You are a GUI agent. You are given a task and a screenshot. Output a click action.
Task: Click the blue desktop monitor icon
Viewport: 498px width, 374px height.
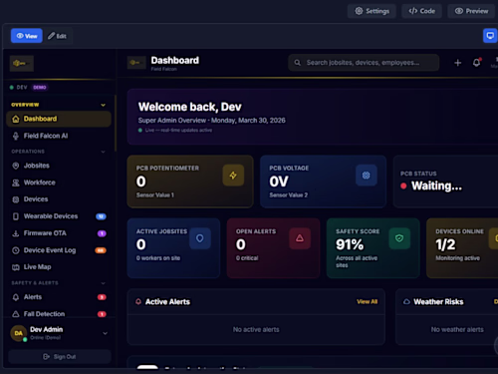click(490, 36)
